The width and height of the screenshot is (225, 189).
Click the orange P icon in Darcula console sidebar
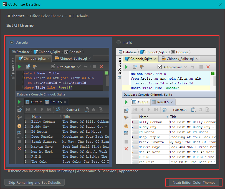click(19, 126)
